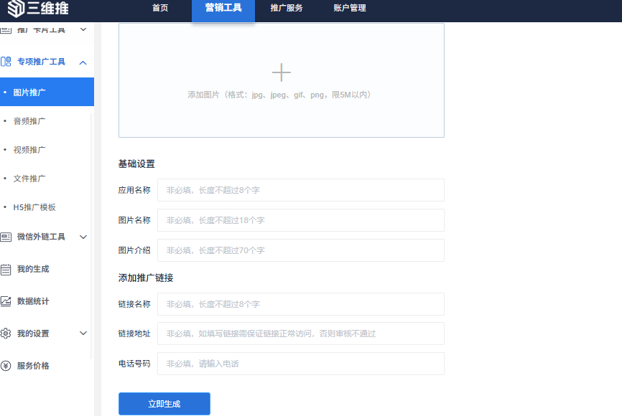Viewport: 622px width, 416px height.
Task: Expand the partially hidden top sidebar chevron
Action: click(83, 29)
